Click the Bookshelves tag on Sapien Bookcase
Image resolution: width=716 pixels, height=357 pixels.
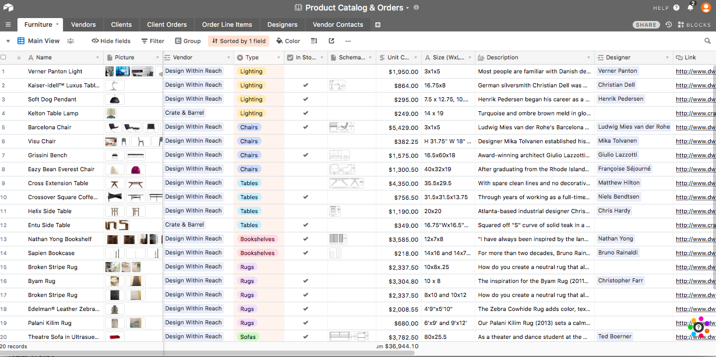pyautogui.click(x=258, y=253)
